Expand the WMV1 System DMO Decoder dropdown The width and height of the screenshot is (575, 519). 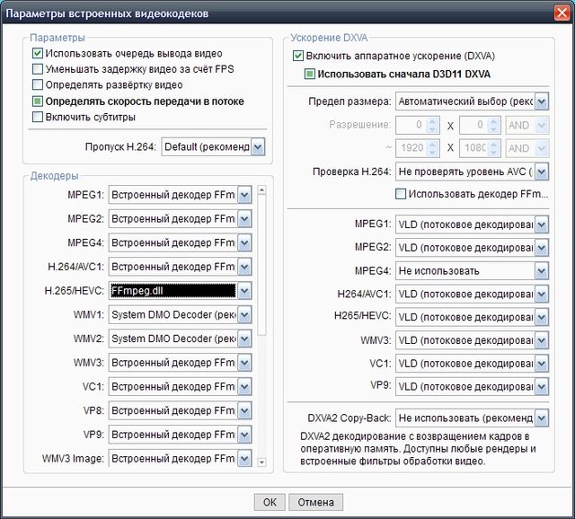pyautogui.click(x=244, y=315)
